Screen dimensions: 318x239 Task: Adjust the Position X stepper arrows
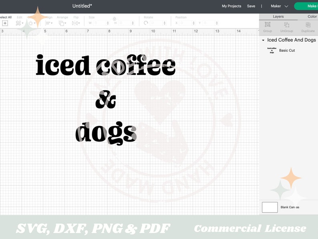click(193, 23)
